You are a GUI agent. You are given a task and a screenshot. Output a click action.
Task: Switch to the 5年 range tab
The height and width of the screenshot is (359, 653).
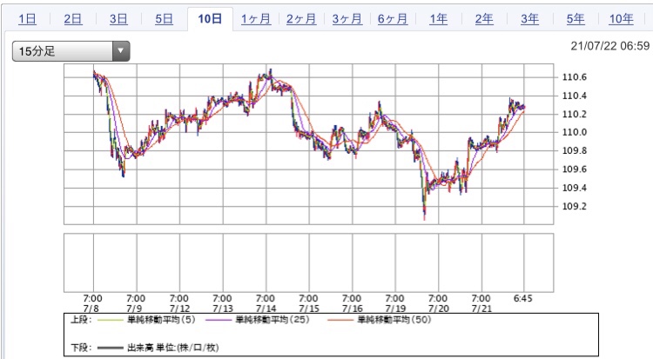(x=576, y=19)
